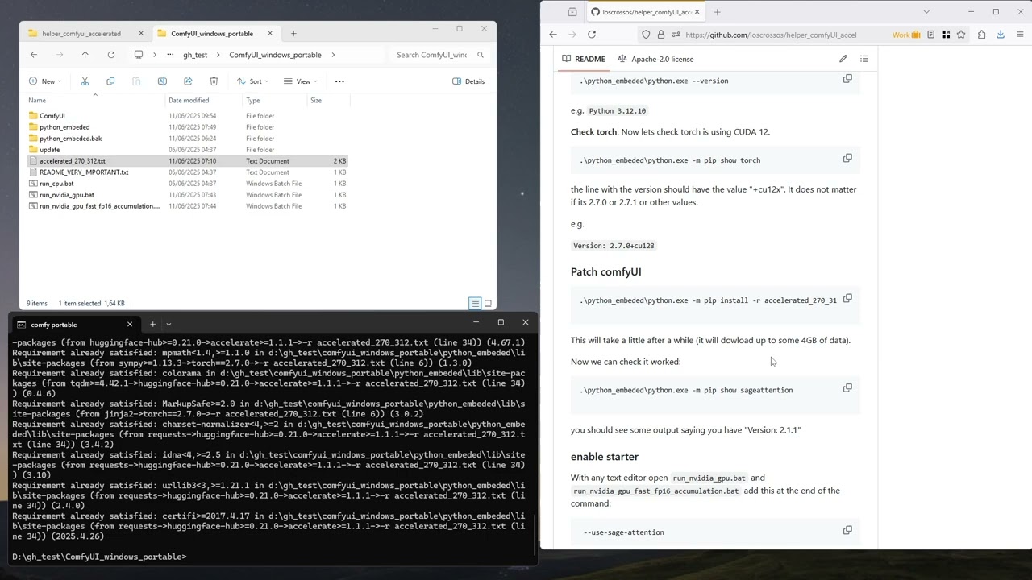Open the View dropdown in Explorer

pyautogui.click(x=300, y=81)
